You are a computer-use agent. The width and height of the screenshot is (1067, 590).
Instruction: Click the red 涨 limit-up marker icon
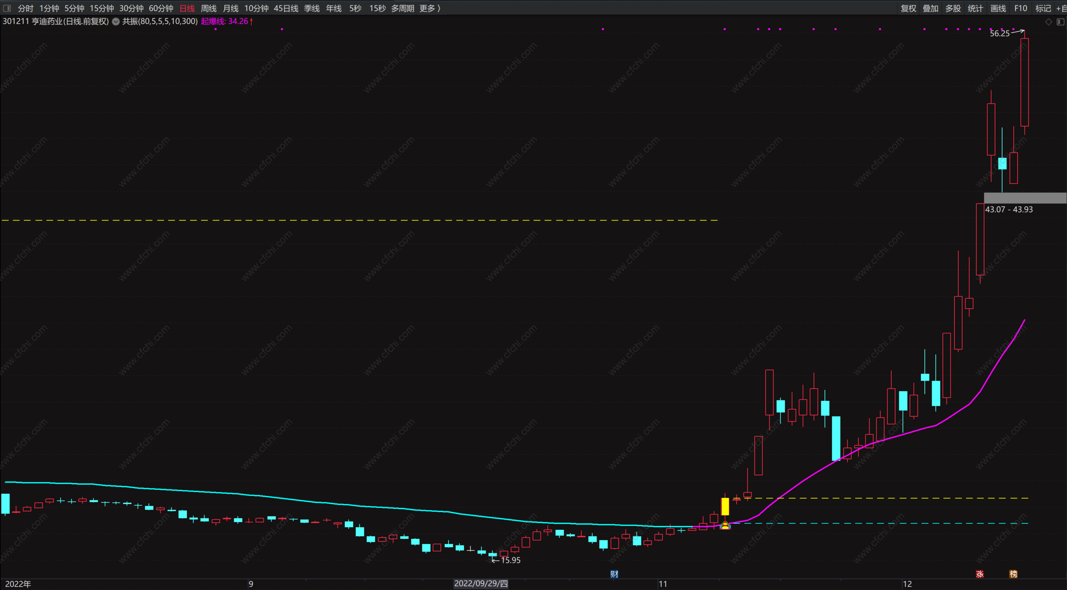(980, 574)
